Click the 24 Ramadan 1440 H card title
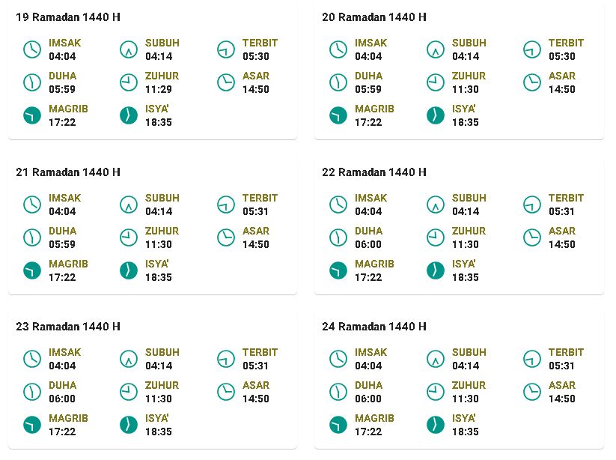The height and width of the screenshot is (460, 616). [x=374, y=327]
